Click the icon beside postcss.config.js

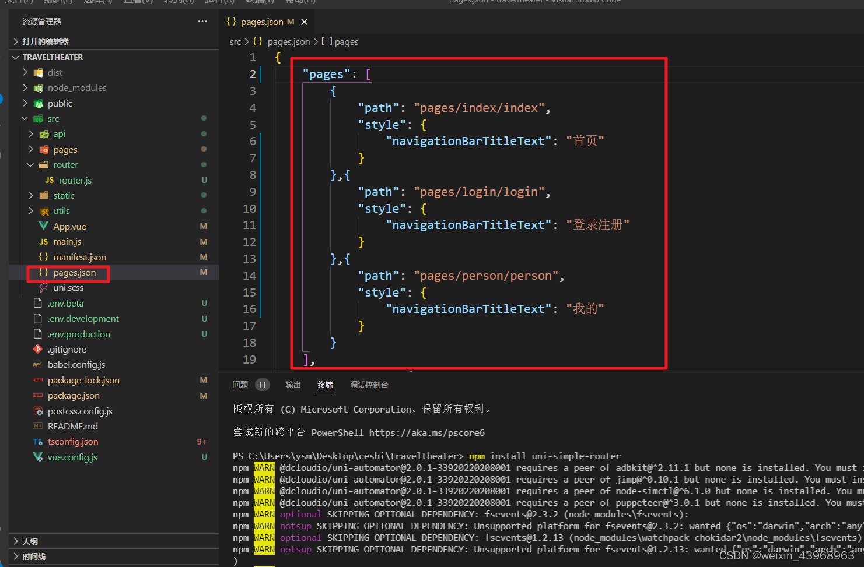click(x=38, y=411)
